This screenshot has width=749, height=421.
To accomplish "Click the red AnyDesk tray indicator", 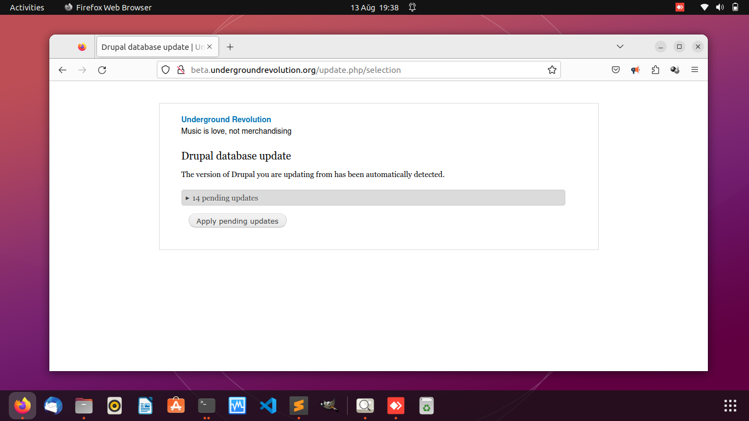I will pyautogui.click(x=680, y=8).
